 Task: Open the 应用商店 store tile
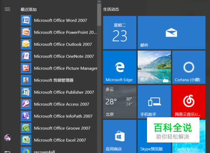120,136
